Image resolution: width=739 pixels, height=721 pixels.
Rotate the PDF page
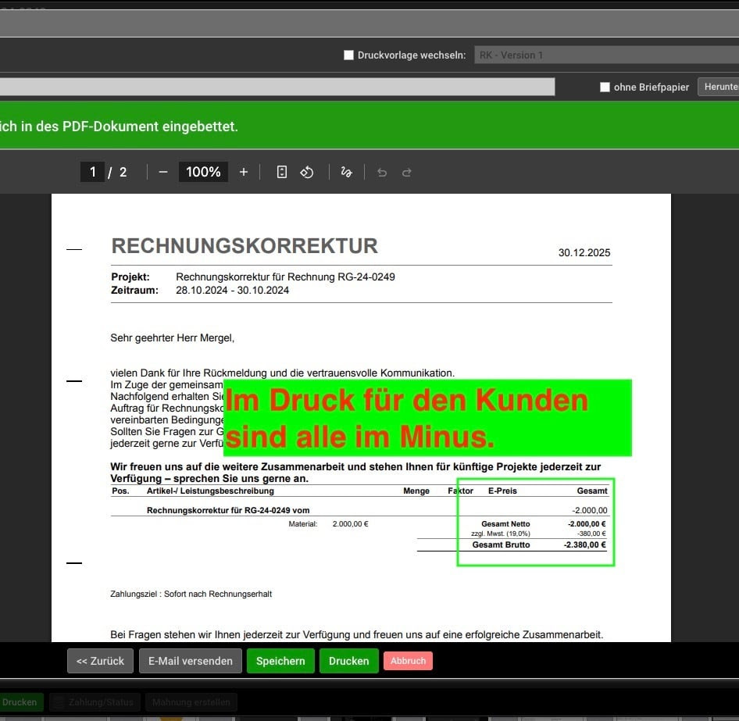pos(307,172)
